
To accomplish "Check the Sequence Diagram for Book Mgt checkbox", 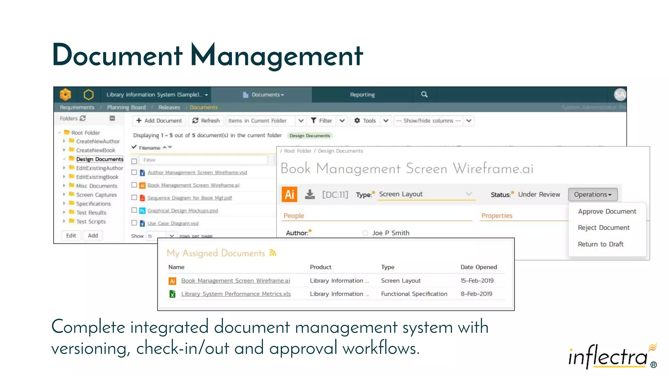I will click(134, 197).
